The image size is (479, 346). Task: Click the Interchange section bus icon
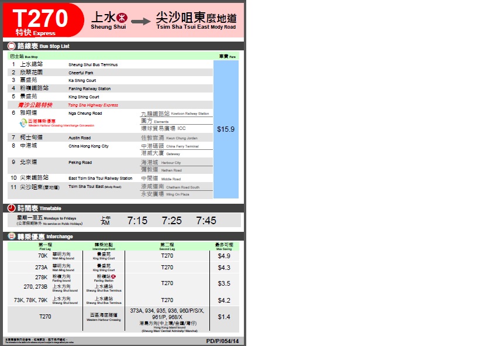pyautogui.click(x=12, y=236)
